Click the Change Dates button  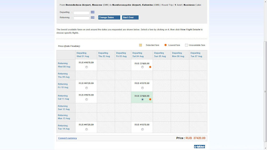[x=109, y=17]
